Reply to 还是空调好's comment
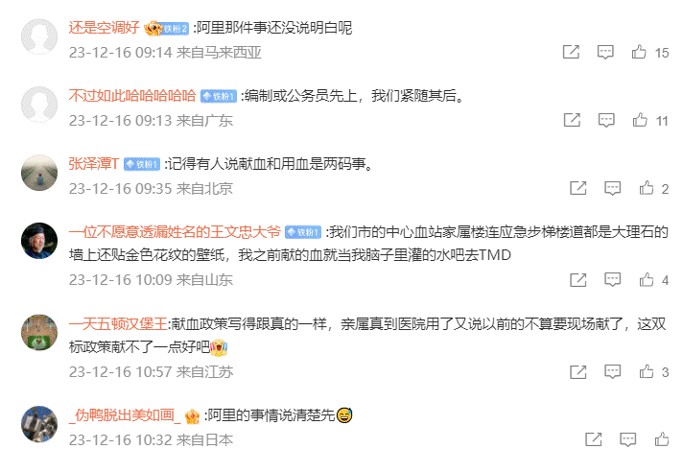Screen dimensions: 683x449 (x=605, y=52)
